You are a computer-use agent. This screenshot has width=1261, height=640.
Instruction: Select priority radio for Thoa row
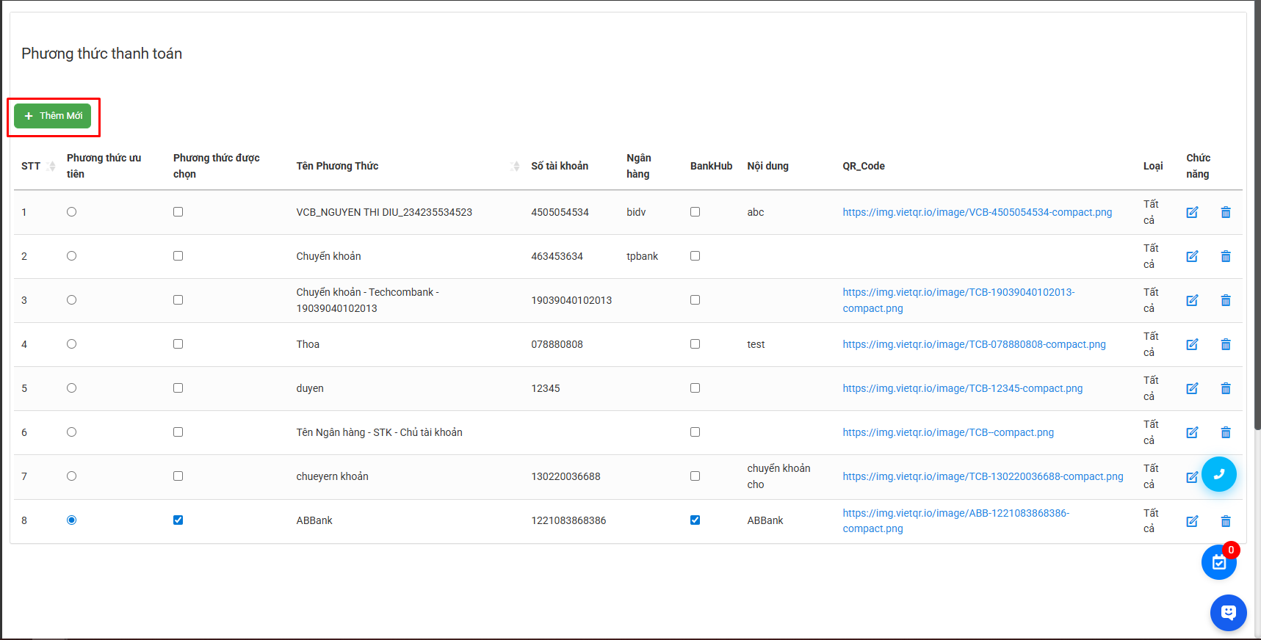(71, 344)
